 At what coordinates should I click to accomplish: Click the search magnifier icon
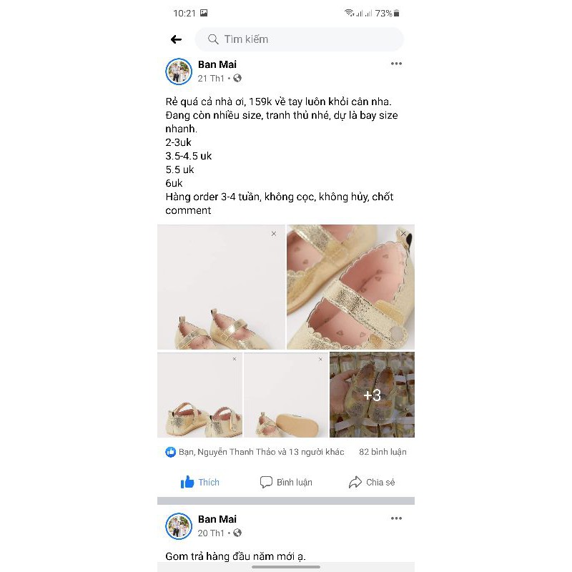tap(213, 39)
